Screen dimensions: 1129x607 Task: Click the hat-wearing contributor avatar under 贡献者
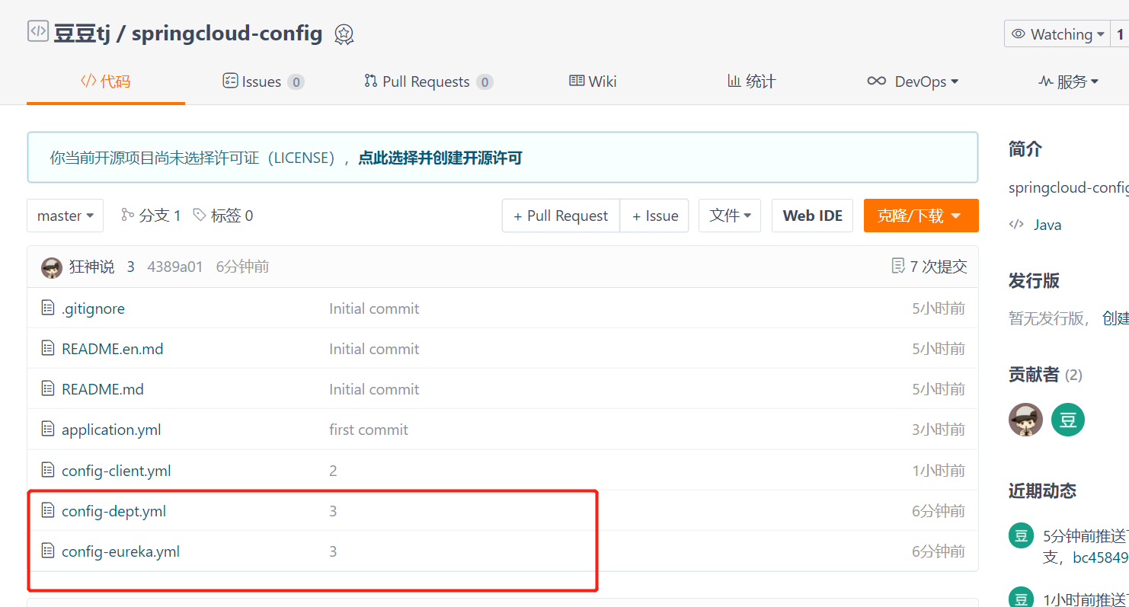(1025, 420)
